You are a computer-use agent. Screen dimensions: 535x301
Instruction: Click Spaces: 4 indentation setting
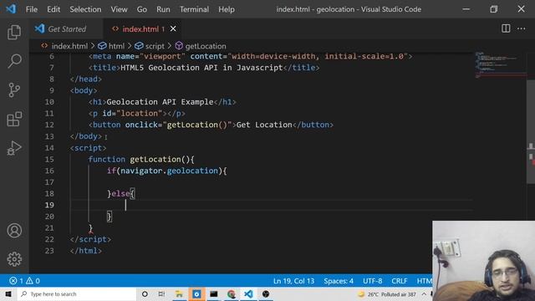339,281
